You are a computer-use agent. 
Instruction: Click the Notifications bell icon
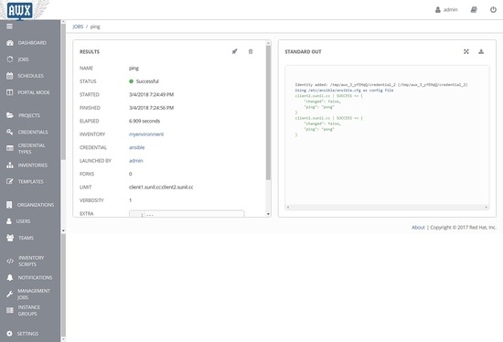pyautogui.click(x=10, y=277)
